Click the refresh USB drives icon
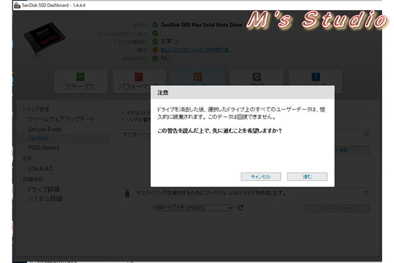This screenshot has width=394, height=263. pos(241,208)
